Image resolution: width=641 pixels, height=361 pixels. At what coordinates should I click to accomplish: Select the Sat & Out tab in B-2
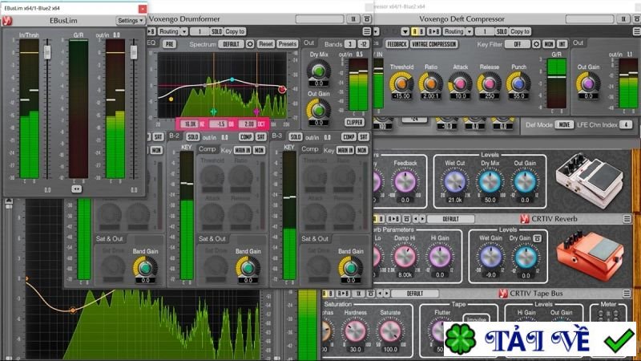tap(212, 238)
